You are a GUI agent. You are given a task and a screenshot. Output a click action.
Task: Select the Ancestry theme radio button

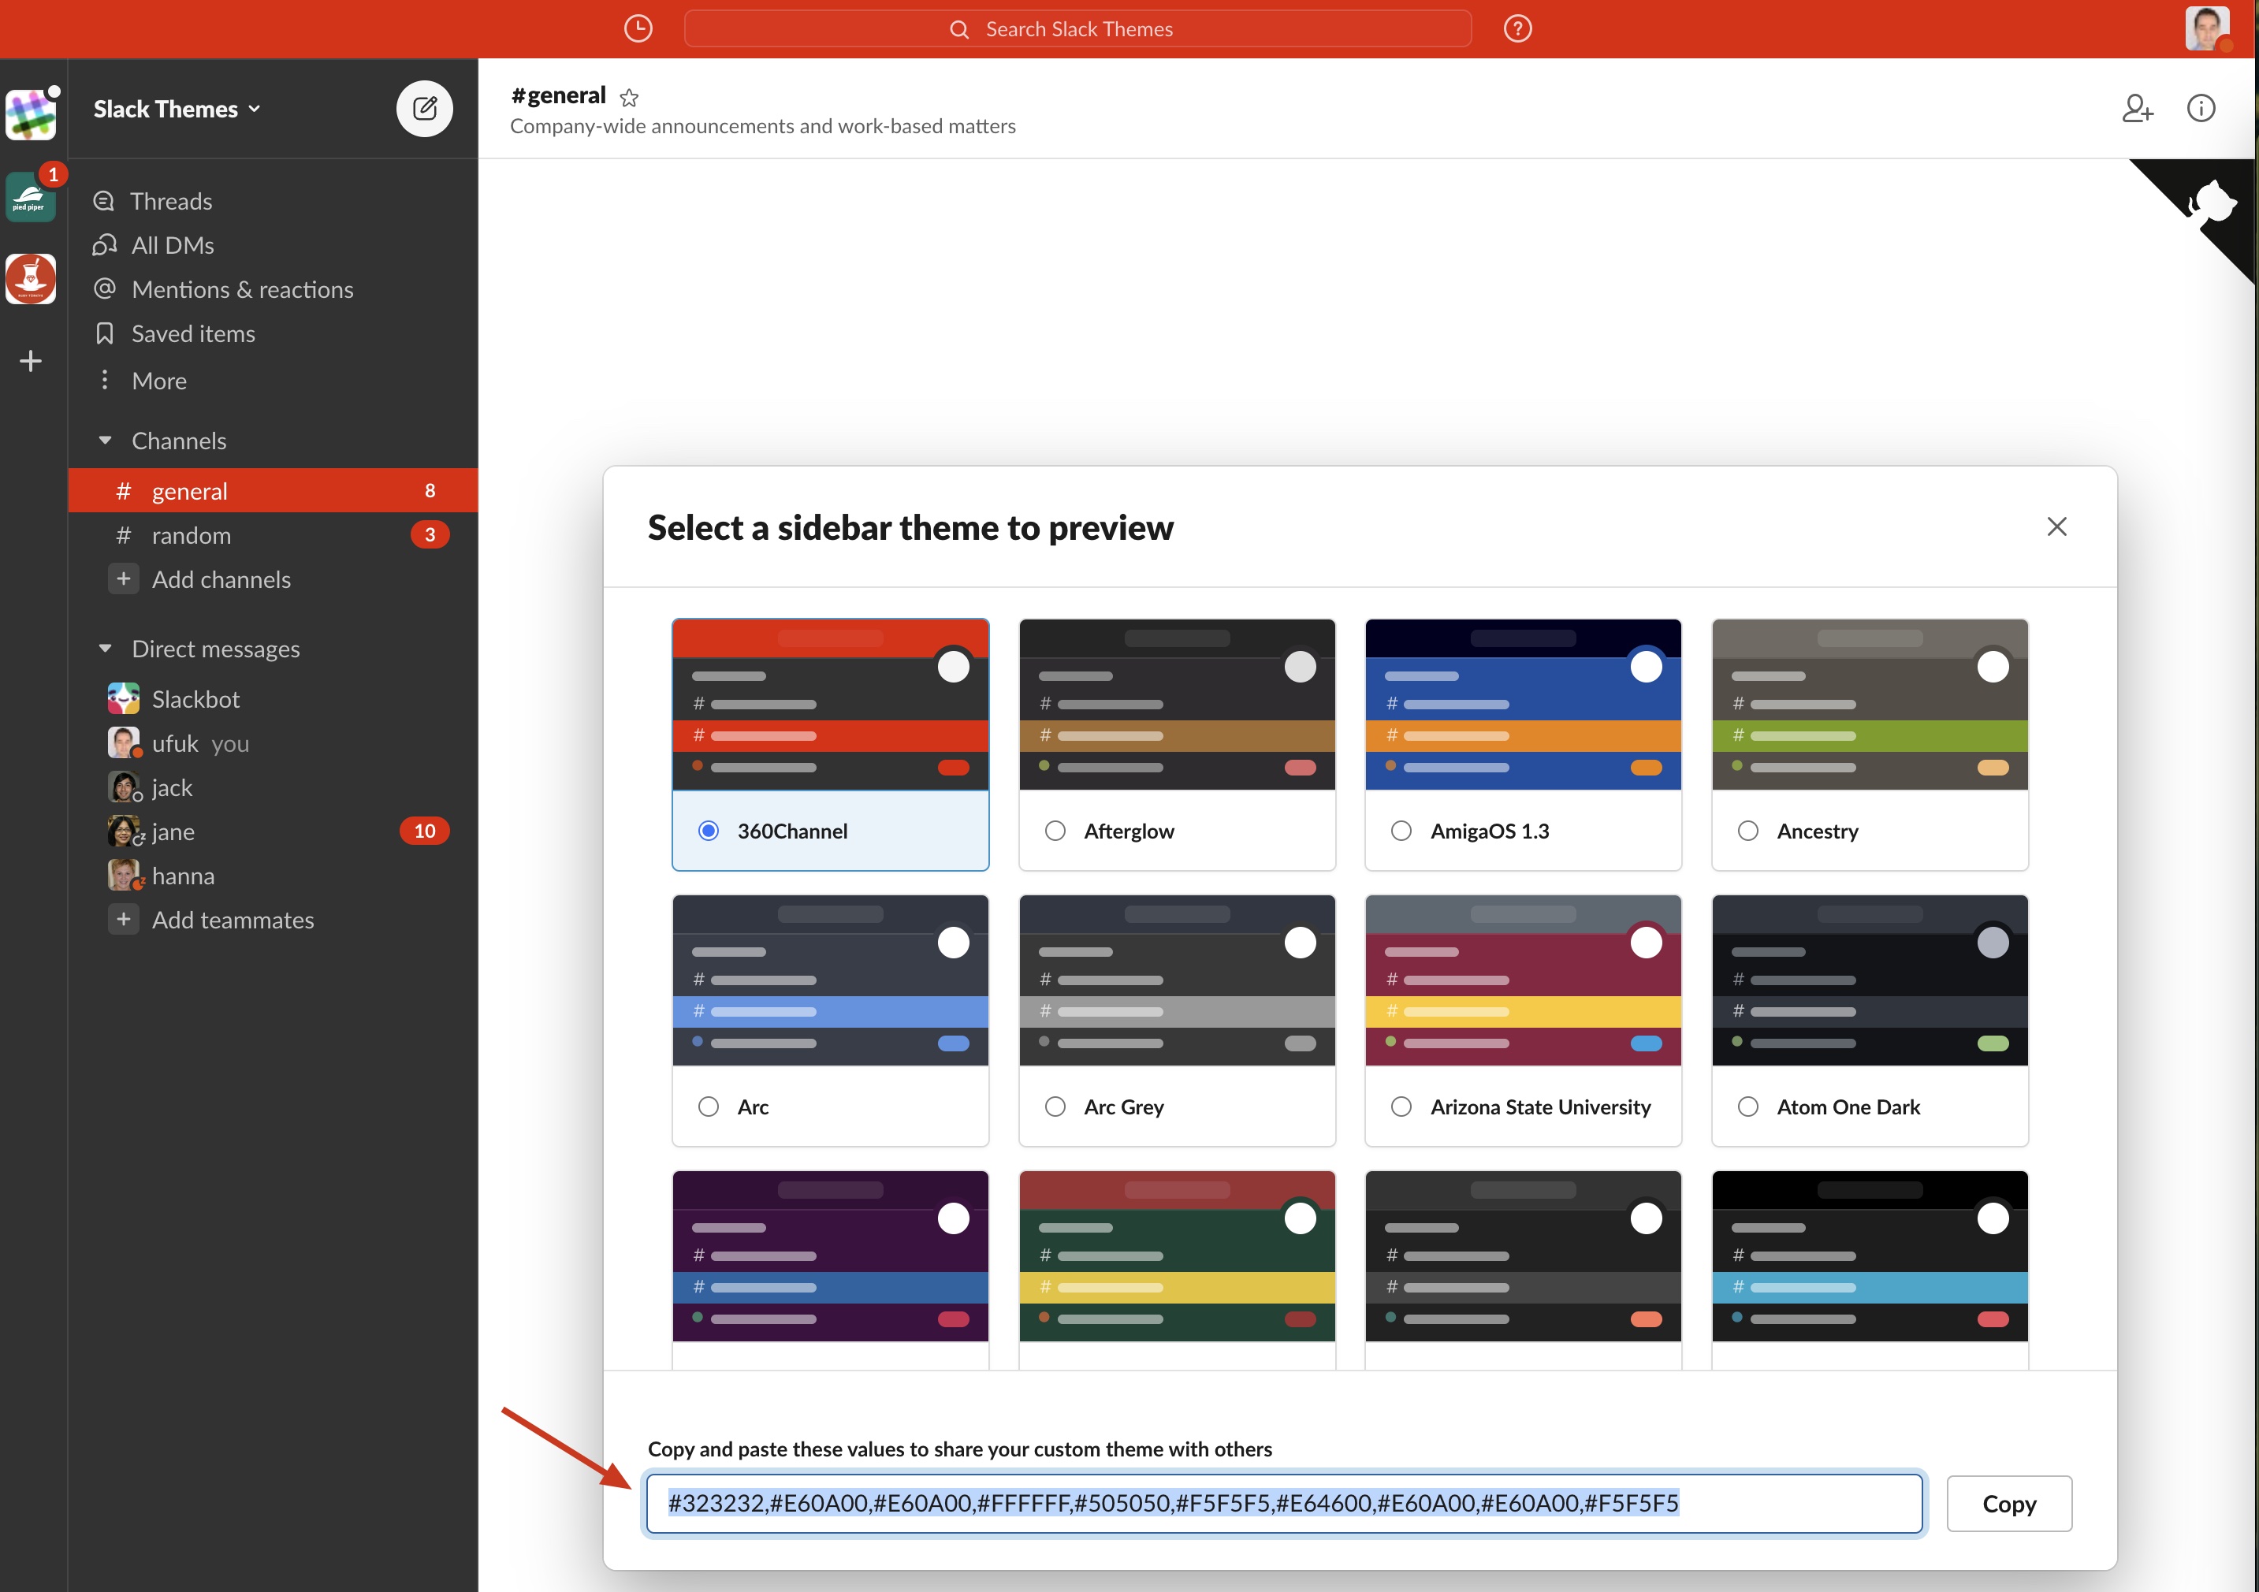click(1747, 831)
